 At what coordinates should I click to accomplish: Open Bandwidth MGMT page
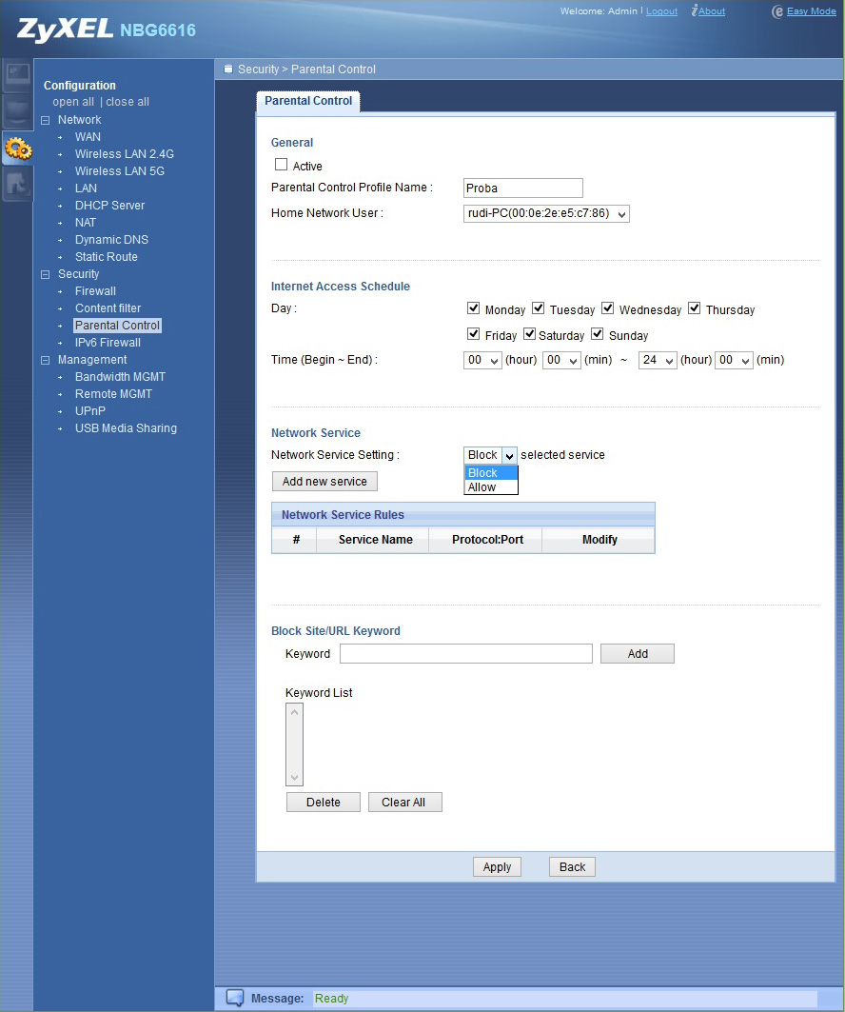[121, 376]
